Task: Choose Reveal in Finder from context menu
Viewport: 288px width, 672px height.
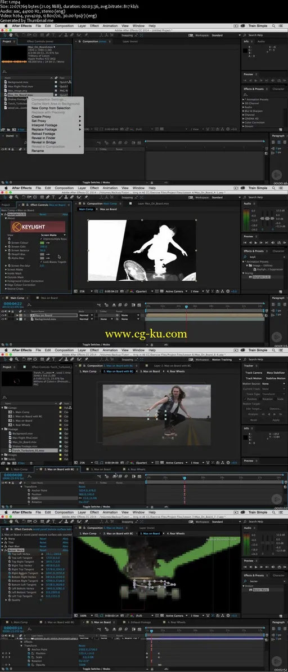Action: (43, 138)
